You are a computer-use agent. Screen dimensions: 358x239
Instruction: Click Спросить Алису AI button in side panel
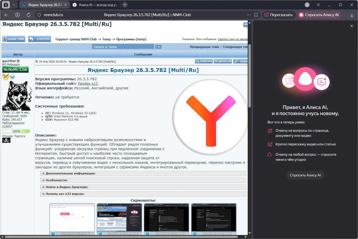pyautogui.click(x=305, y=175)
